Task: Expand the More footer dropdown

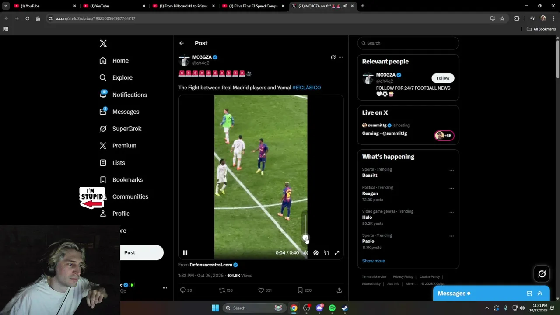Action: point(411,284)
